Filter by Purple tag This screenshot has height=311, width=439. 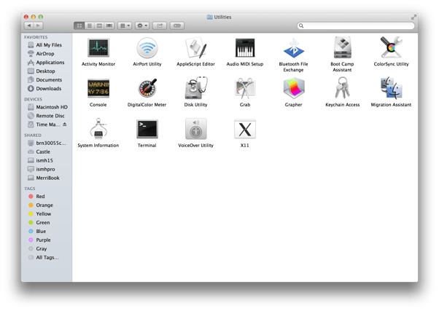pyautogui.click(x=47, y=240)
